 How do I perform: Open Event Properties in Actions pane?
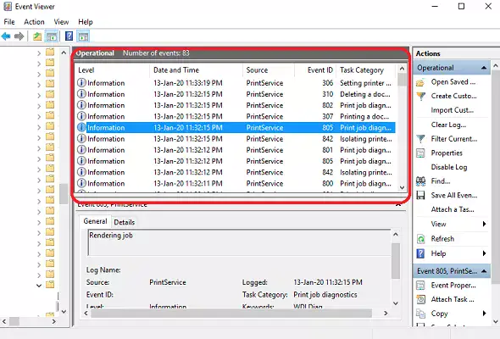click(453, 285)
